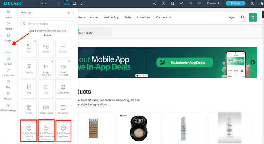Open the Theme settings panel
Viewport: 264px width, 144px height.
coord(8,26)
